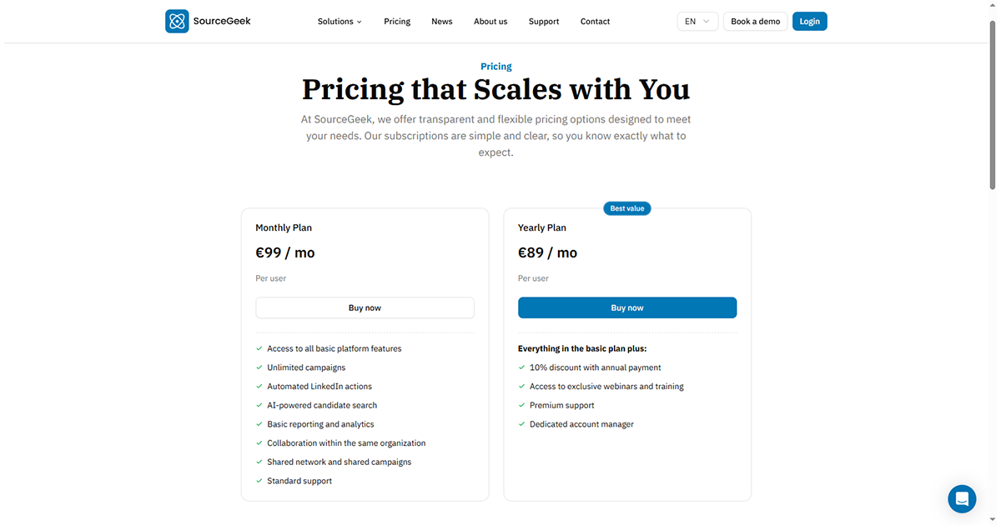Expand the Solutions dropdown menu
This screenshot has width=1001, height=525.
tap(340, 22)
